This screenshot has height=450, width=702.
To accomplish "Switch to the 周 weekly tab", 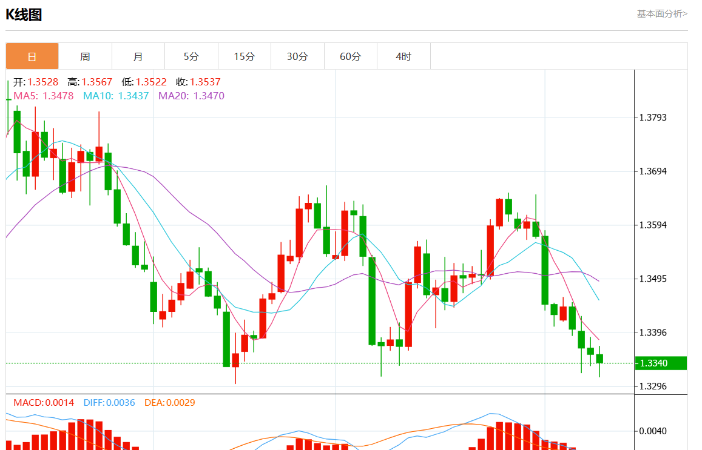I will click(85, 56).
